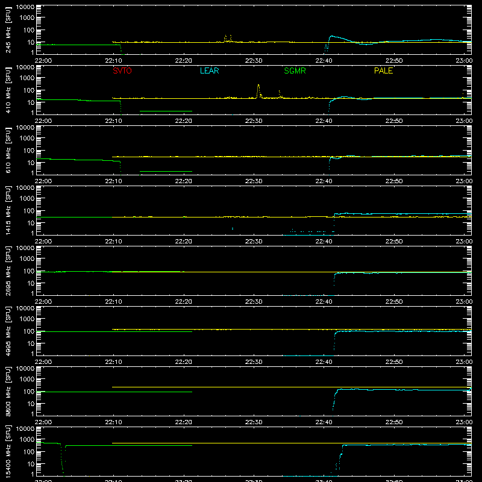Click the red SVTO station legend label
The height and width of the screenshot is (482, 482).
(122, 70)
